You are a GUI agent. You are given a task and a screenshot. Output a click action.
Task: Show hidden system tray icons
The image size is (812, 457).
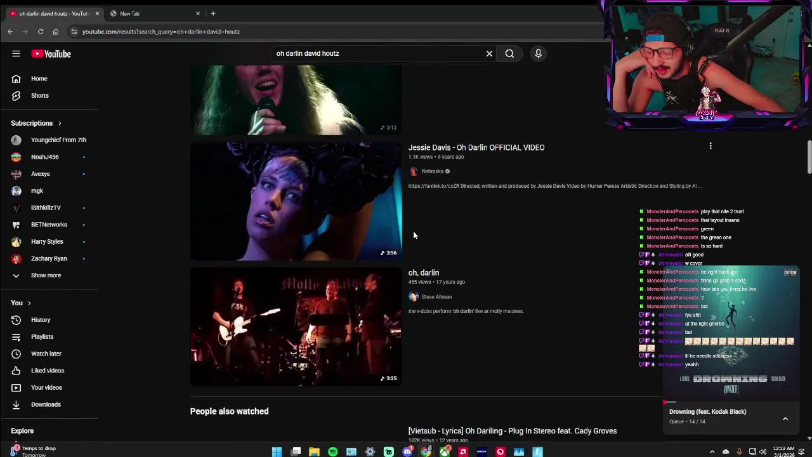click(x=712, y=452)
